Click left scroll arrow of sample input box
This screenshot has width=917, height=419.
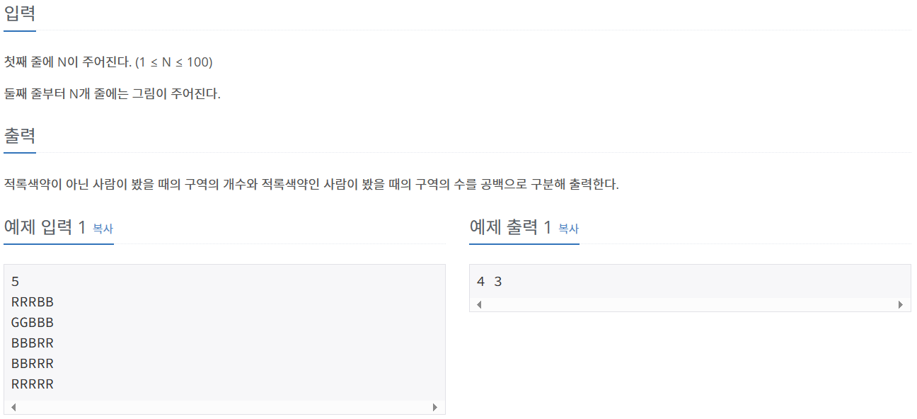(x=13, y=407)
